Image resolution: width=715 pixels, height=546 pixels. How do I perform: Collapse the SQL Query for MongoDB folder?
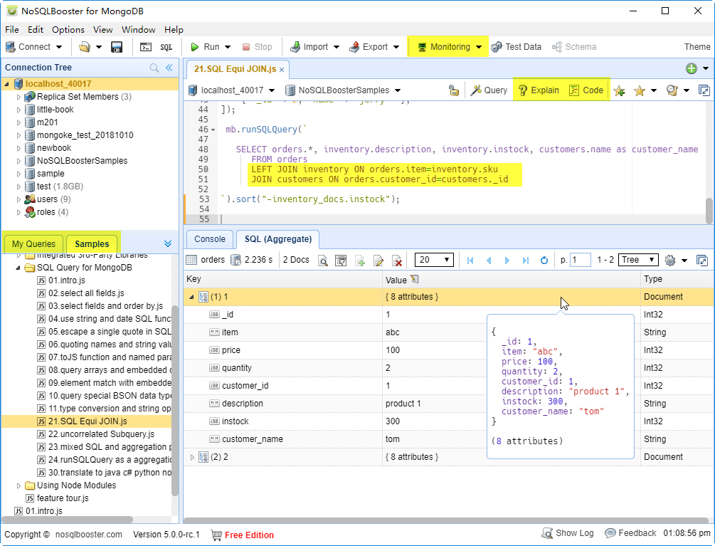coord(18,268)
